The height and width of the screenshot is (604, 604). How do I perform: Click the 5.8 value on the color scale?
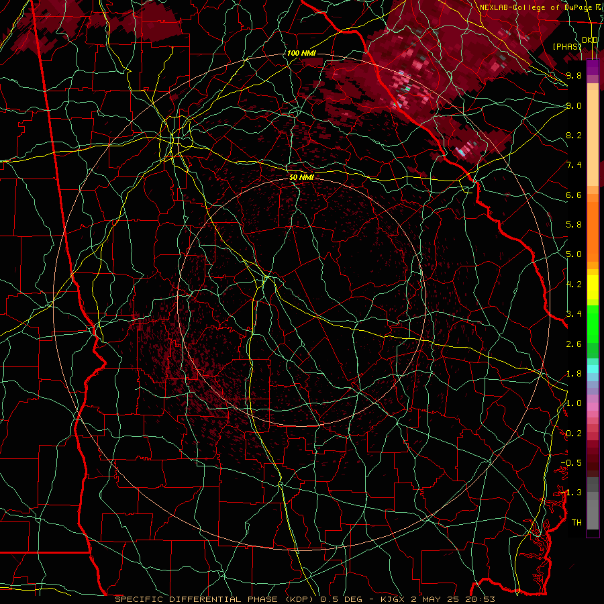click(x=574, y=225)
